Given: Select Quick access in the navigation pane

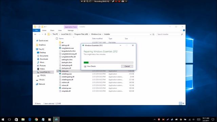Looking at the screenshot, I should click(x=43, y=41).
